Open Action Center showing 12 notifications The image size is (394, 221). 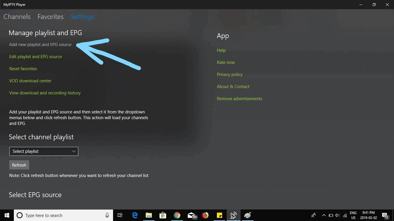386,215
